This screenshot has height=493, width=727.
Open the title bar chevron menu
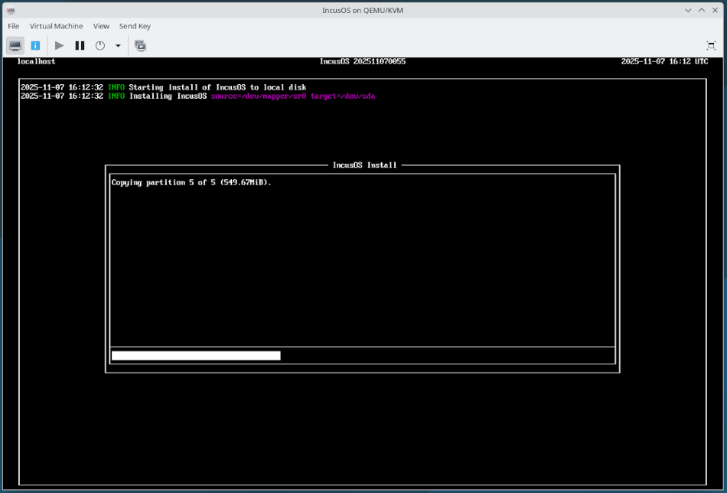point(686,10)
